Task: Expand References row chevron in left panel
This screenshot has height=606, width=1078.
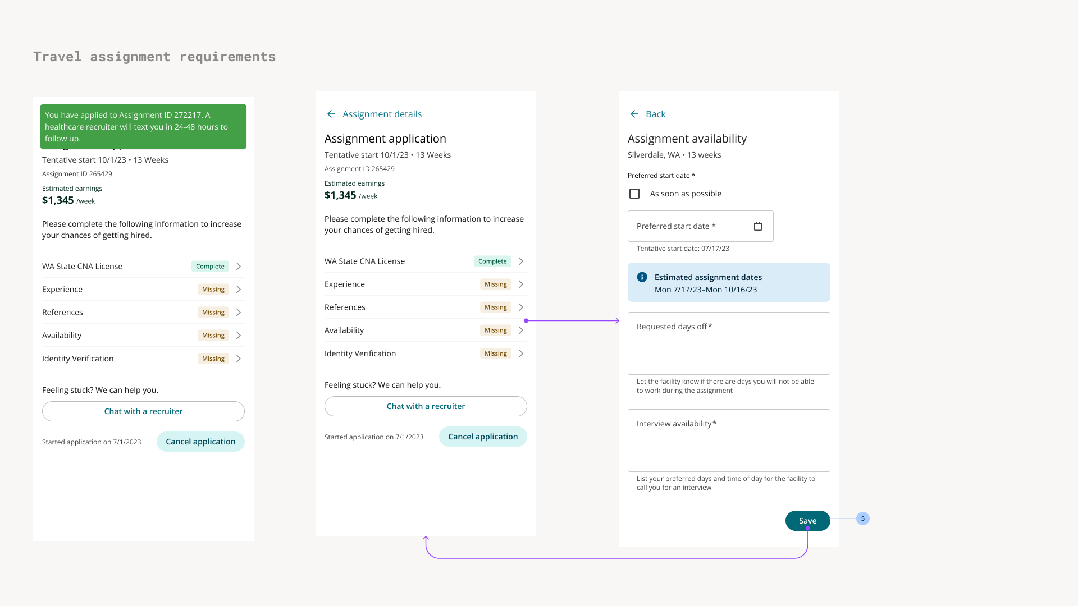Action: click(239, 313)
